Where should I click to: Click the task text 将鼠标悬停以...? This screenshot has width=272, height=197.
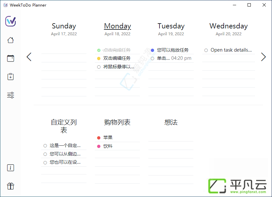(119, 67)
